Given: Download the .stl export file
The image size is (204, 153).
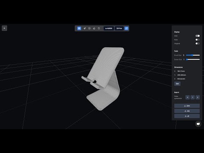Looking at the screenshot, I should (187, 116).
